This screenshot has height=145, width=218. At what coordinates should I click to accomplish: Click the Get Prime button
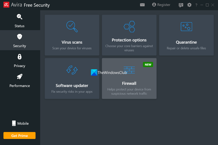coord(20,136)
